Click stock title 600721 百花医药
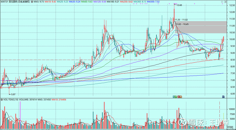 (x=9, y=2)
